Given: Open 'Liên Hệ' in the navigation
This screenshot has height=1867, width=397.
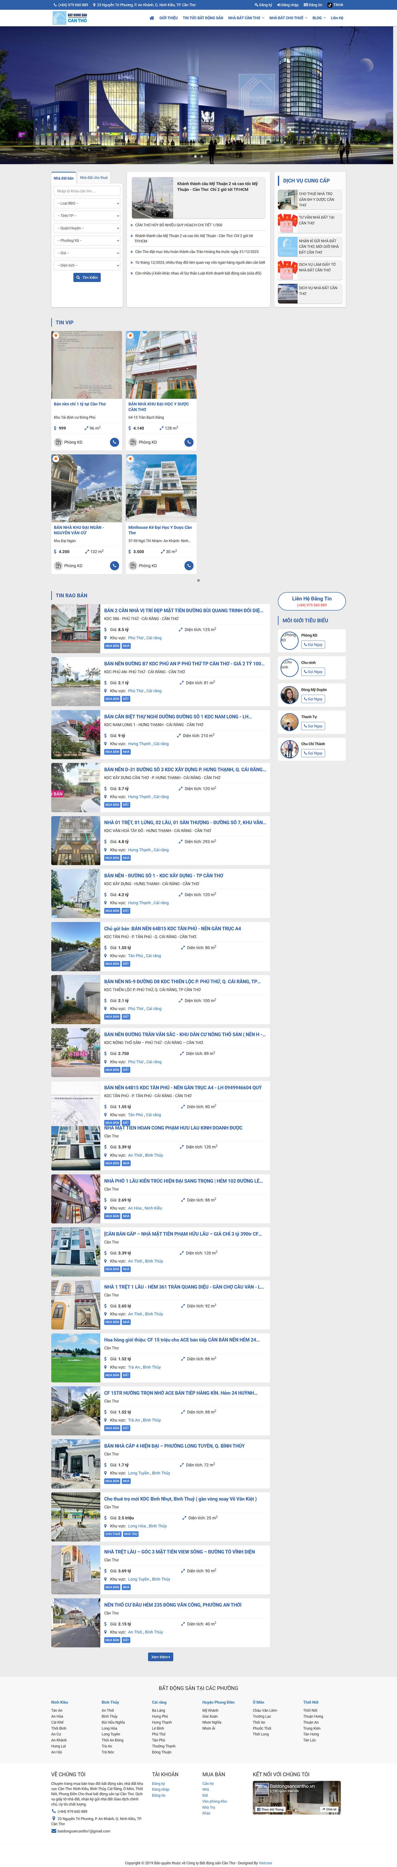Looking at the screenshot, I should click(x=337, y=18).
